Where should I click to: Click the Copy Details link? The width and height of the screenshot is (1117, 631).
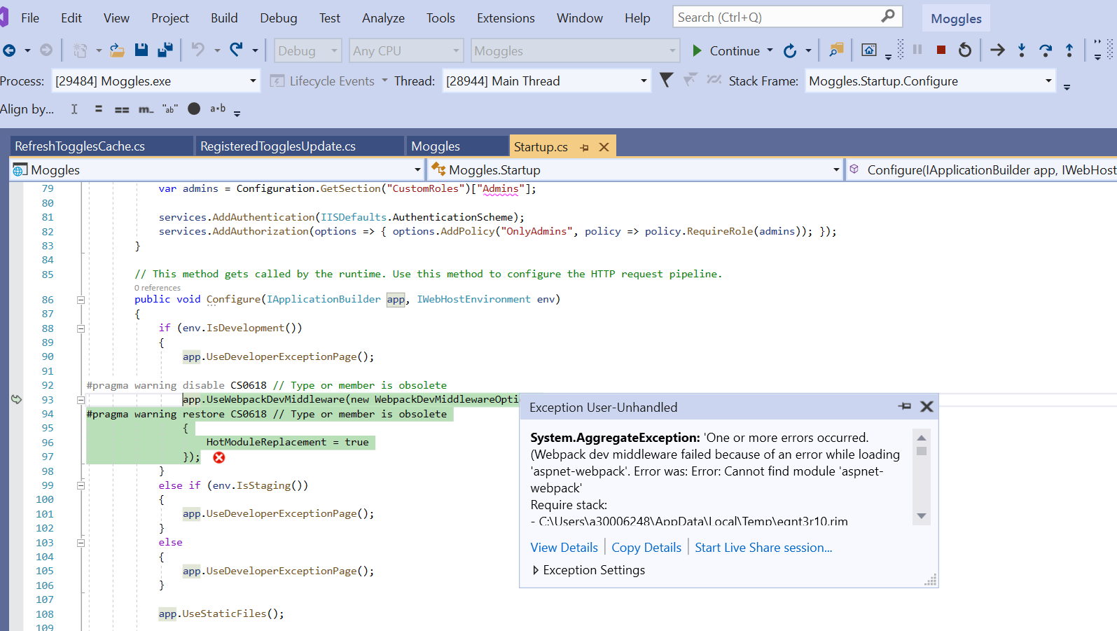pos(646,548)
